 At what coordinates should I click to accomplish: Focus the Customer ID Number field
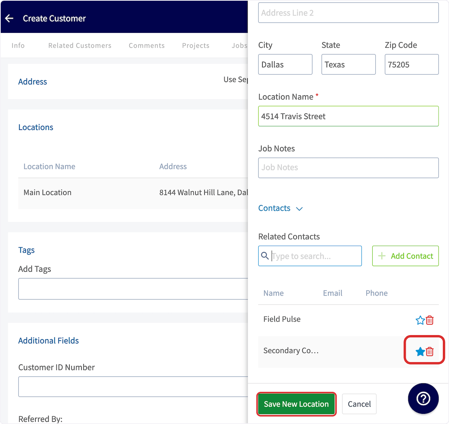[133, 387]
